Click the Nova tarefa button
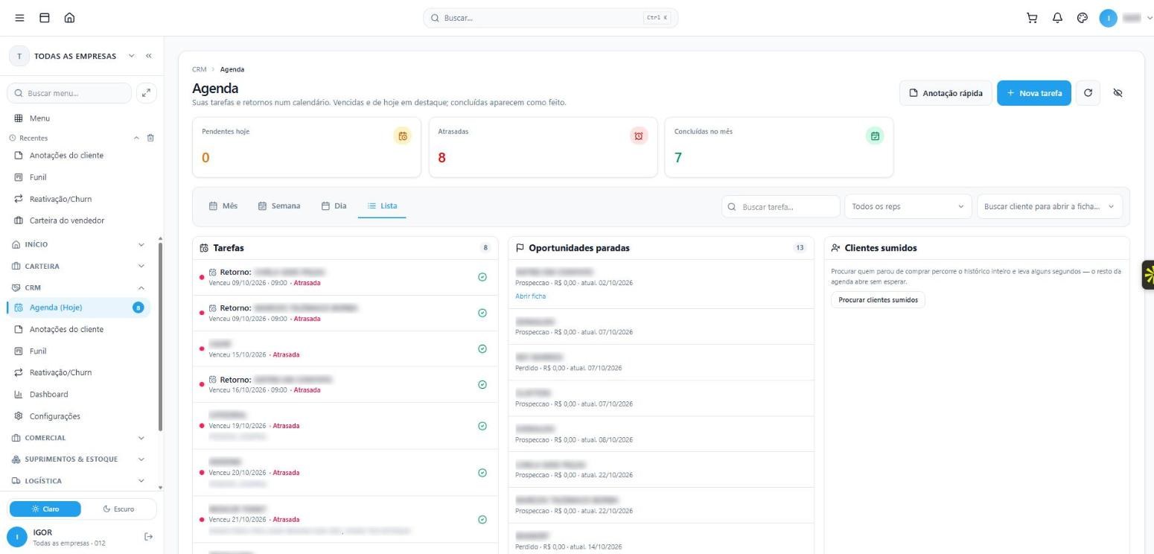The height and width of the screenshot is (554, 1154). click(1034, 93)
